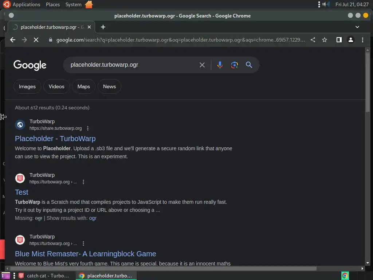Open the tab search dropdown arrow

point(357,27)
